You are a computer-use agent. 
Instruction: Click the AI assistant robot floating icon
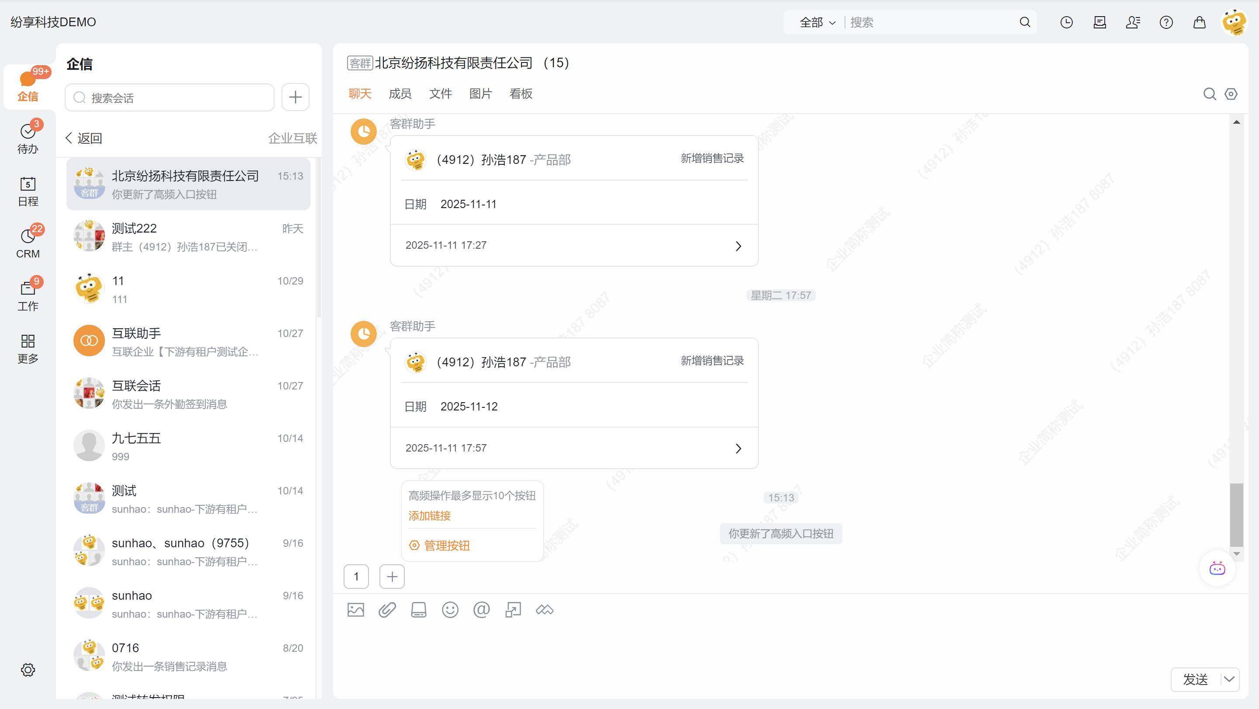click(1217, 569)
